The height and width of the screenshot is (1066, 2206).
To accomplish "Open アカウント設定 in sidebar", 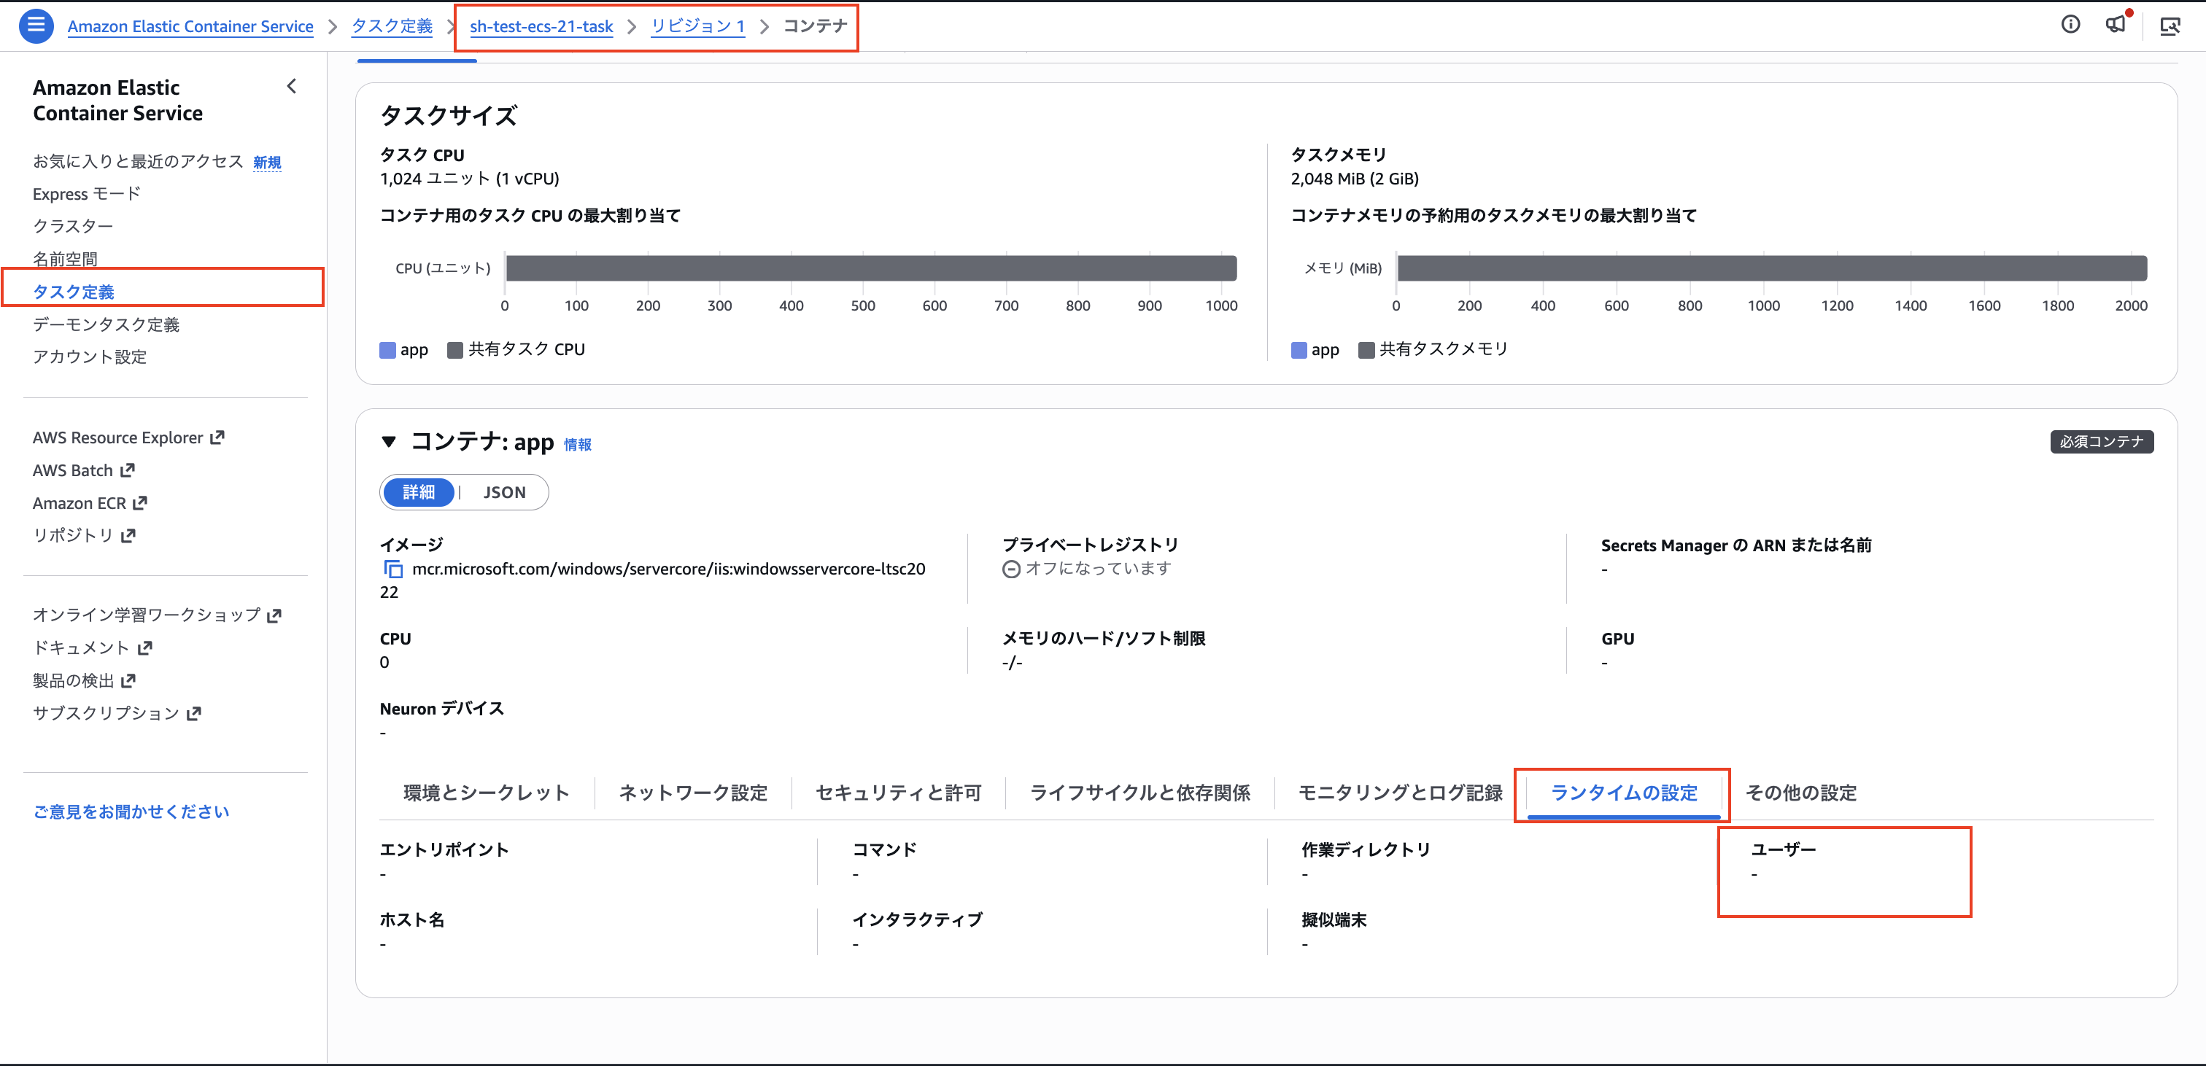I will pyautogui.click(x=90, y=357).
